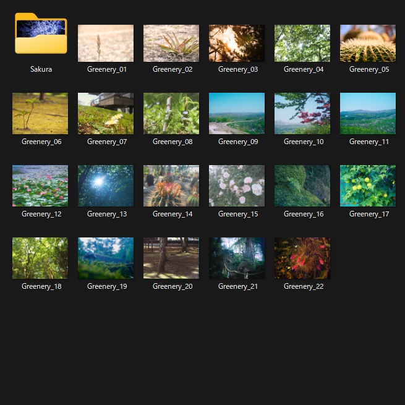Select the Greenery_20 tree trunks thumbnail

[x=171, y=258]
